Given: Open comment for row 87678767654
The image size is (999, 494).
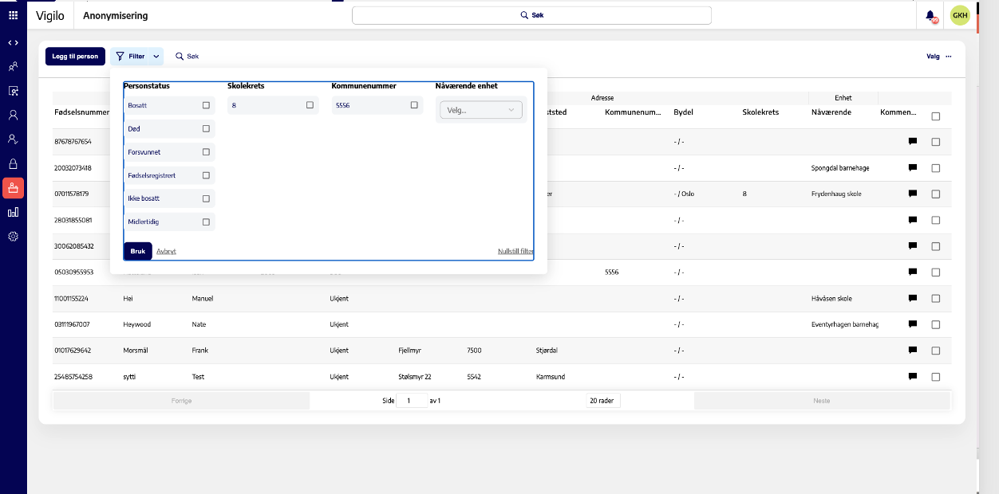Looking at the screenshot, I should [x=912, y=142].
